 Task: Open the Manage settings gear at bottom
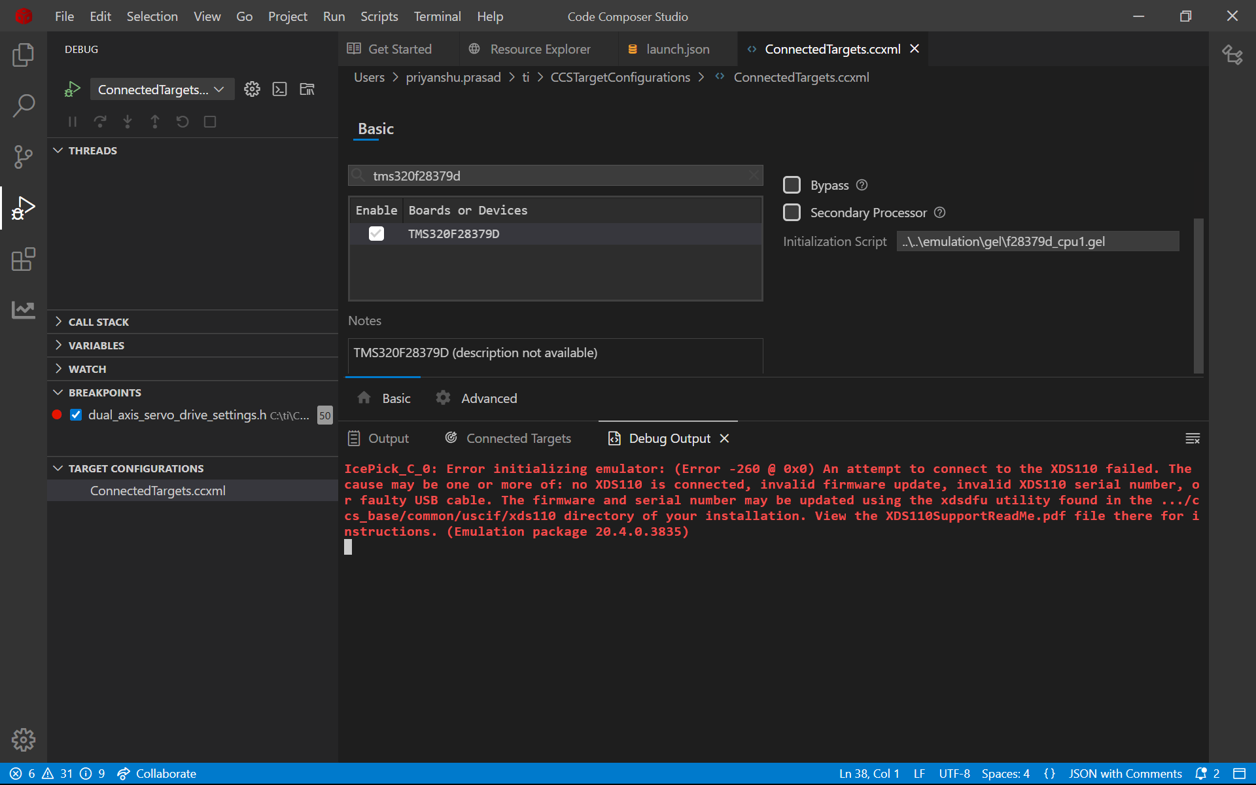pos(24,740)
